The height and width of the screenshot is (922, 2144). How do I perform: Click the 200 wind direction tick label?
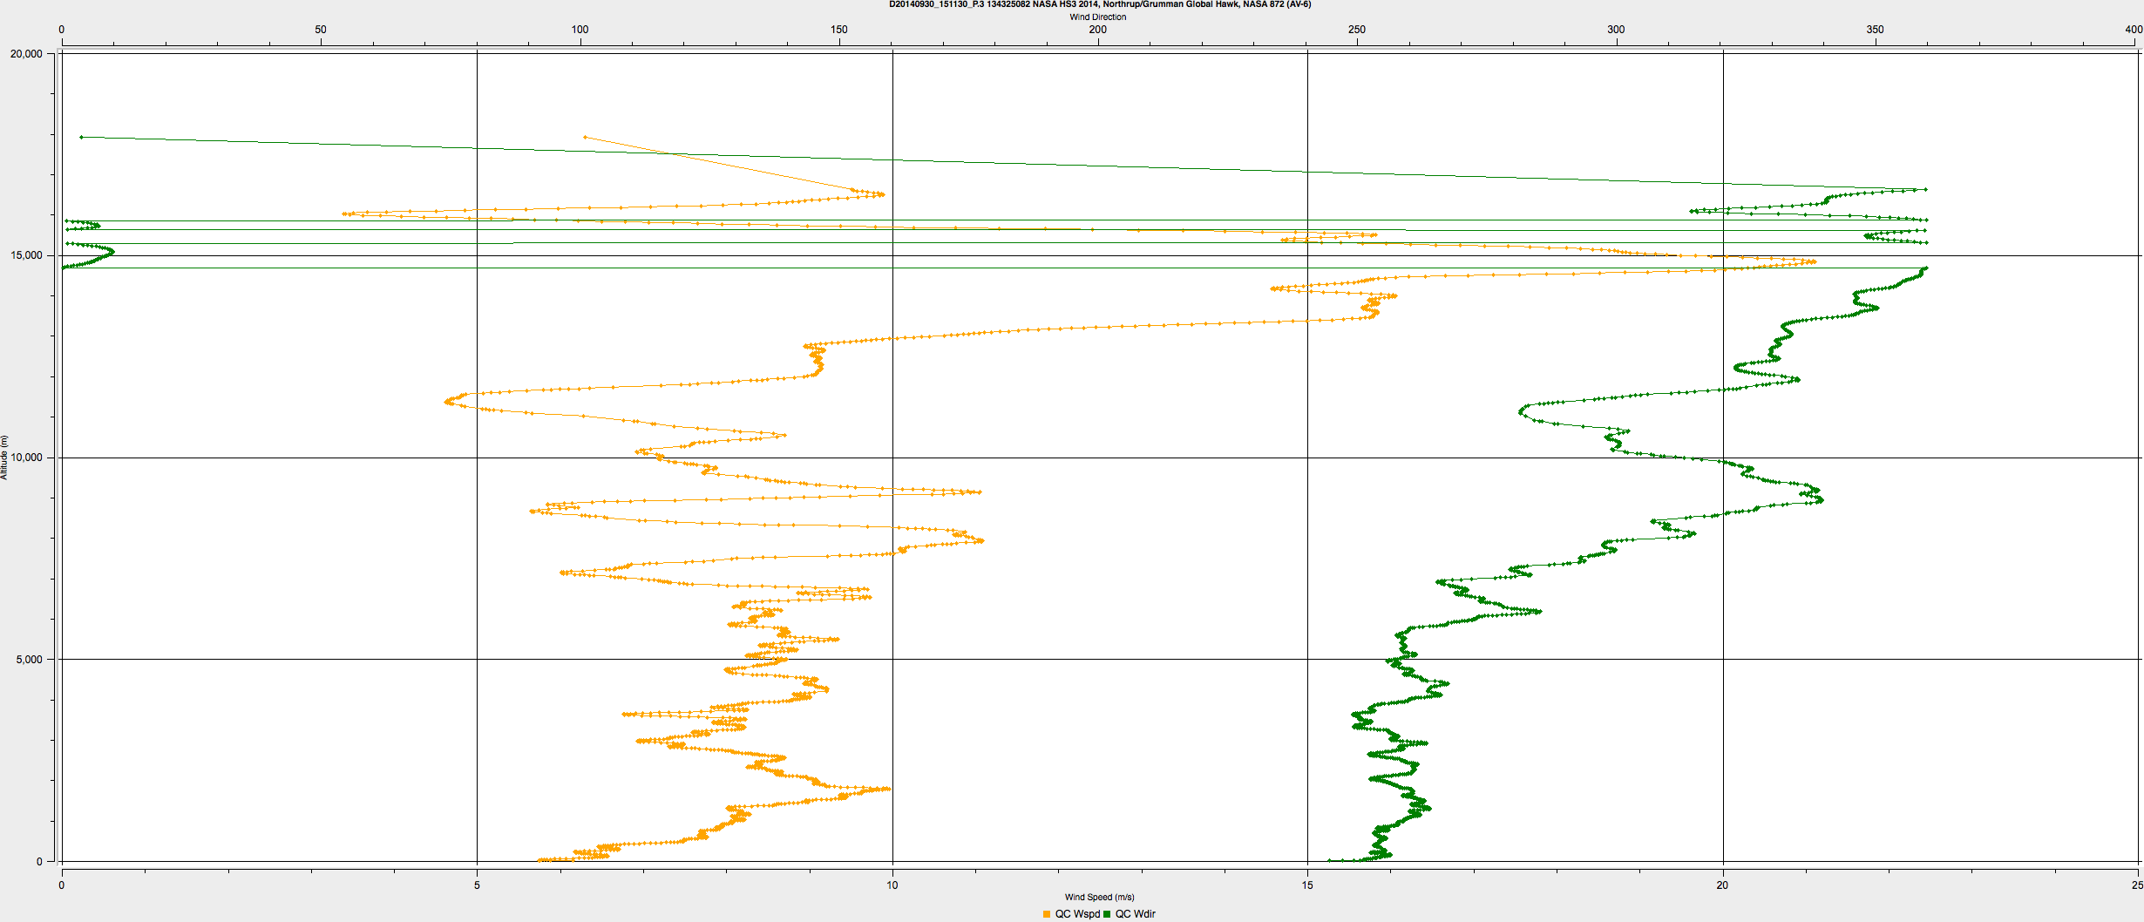1098,30
